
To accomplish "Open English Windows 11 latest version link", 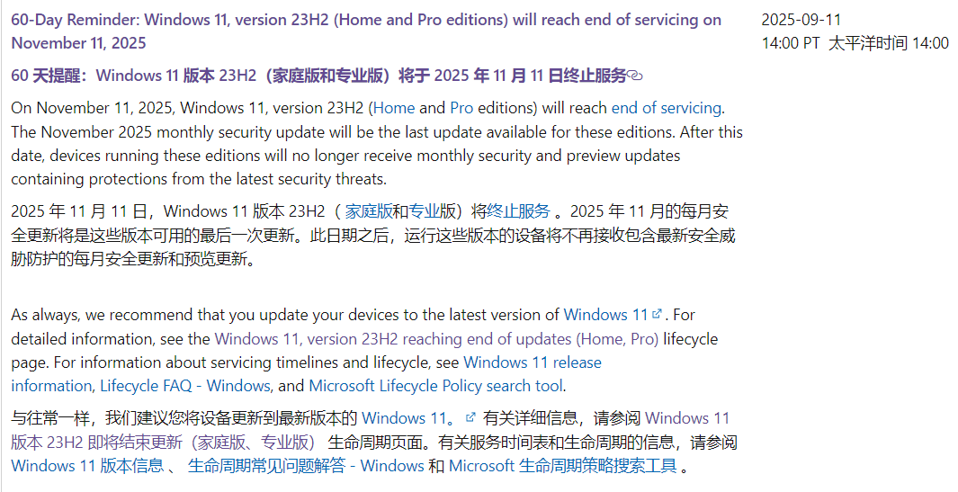I will [604, 315].
